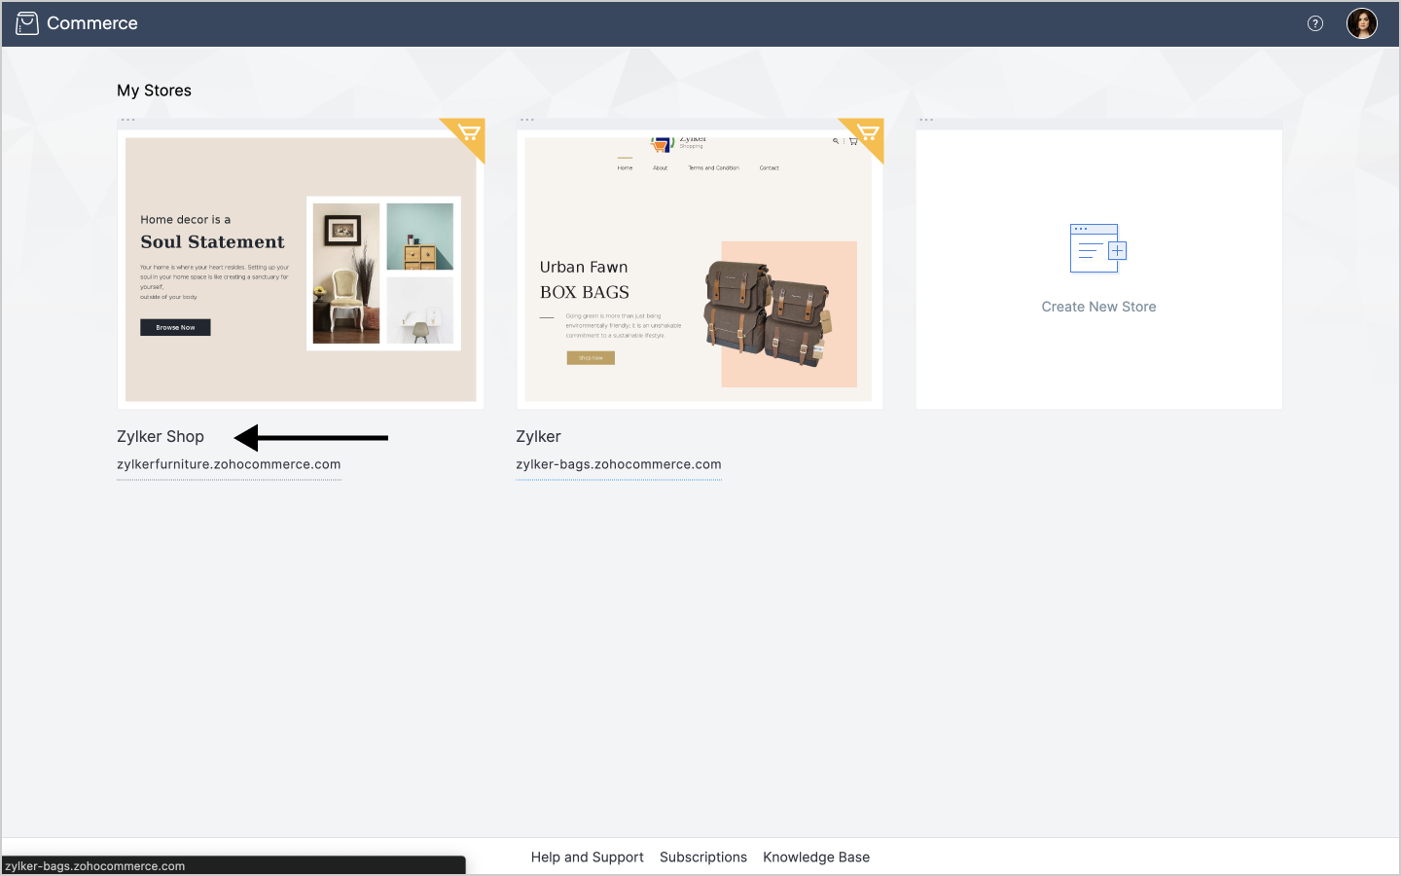The width and height of the screenshot is (1401, 876).
Task: Open Help and Support footer link
Action: (x=588, y=858)
